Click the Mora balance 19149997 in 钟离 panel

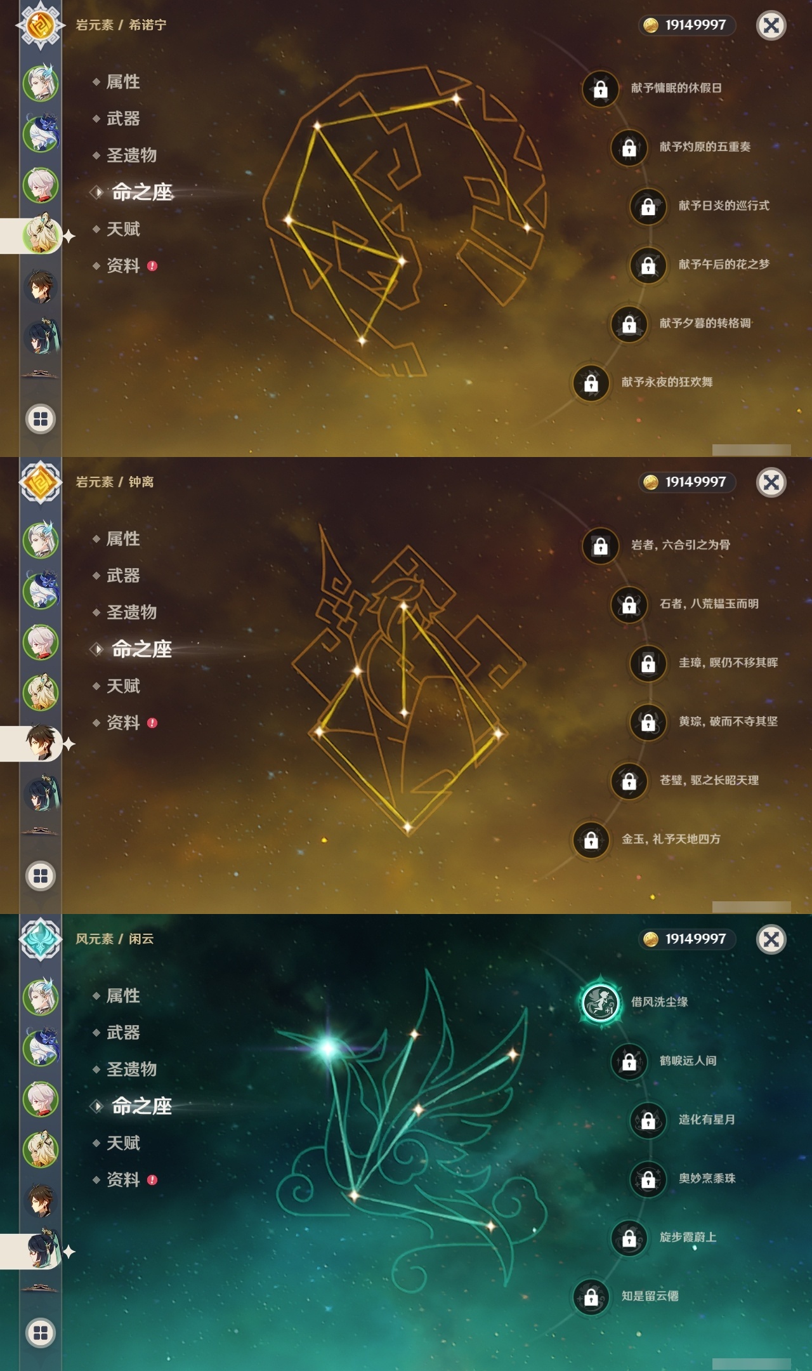point(687,482)
